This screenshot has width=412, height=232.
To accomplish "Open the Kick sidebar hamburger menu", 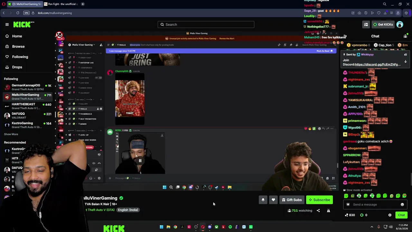I will (x=7, y=24).
